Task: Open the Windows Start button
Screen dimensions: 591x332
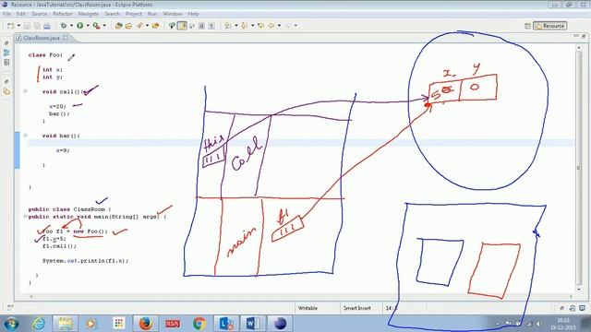Action: pyautogui.click(x=11, y=324)
